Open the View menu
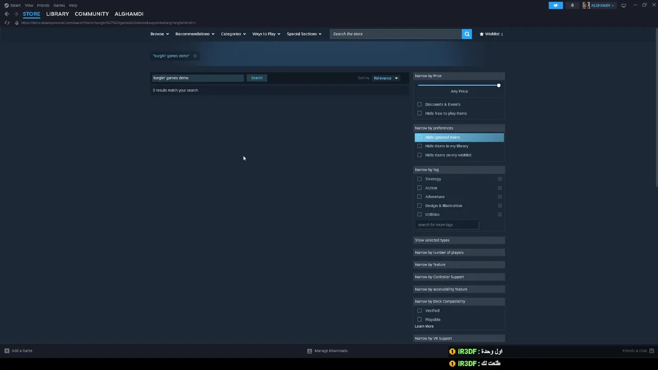 tap(29, 5)
